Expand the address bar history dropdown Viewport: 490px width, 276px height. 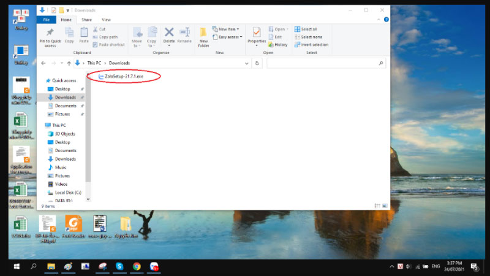coord(247,63)
